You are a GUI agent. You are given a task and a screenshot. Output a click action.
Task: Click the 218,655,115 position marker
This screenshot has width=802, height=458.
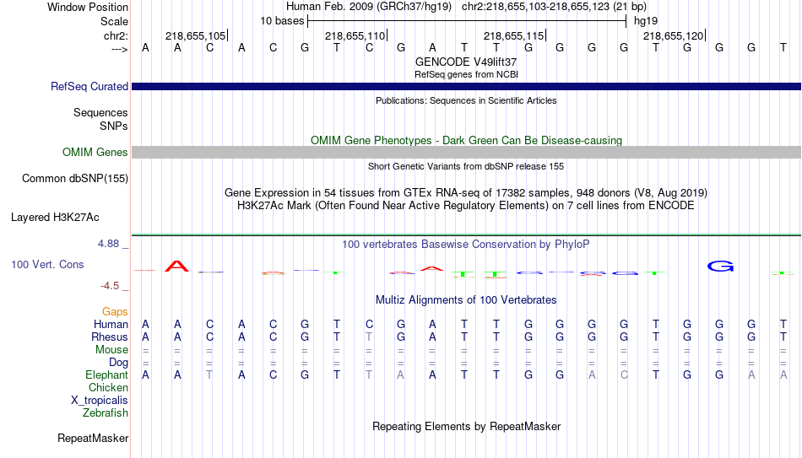click(x=514, y=35)
